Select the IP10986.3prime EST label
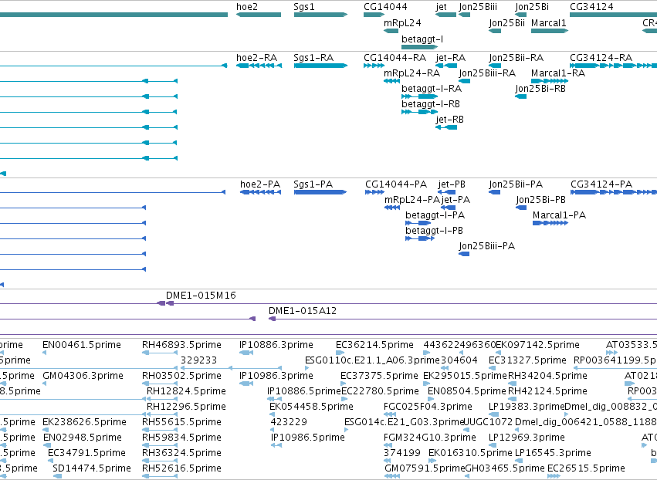 pos(276,376)
